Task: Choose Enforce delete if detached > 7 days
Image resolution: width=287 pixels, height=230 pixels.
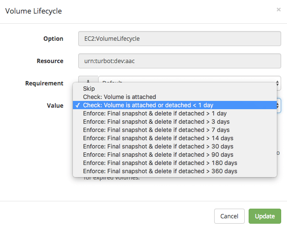Action: pyautogui.click(x=175, y=130)
